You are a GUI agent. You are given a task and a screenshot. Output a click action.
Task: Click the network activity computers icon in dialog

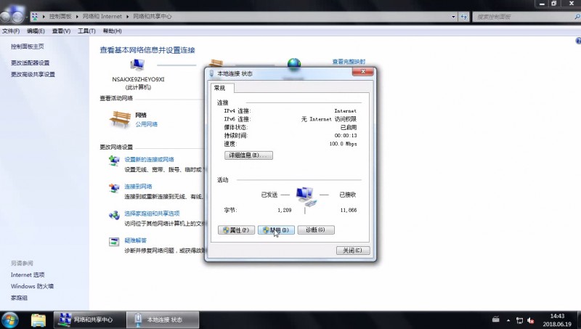[x=306, y=197]
